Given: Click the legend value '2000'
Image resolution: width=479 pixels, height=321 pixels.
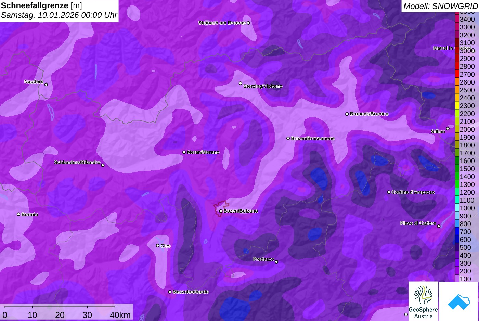Looking at the screenshot, I should pyautogui.click(x=467, y=129).
